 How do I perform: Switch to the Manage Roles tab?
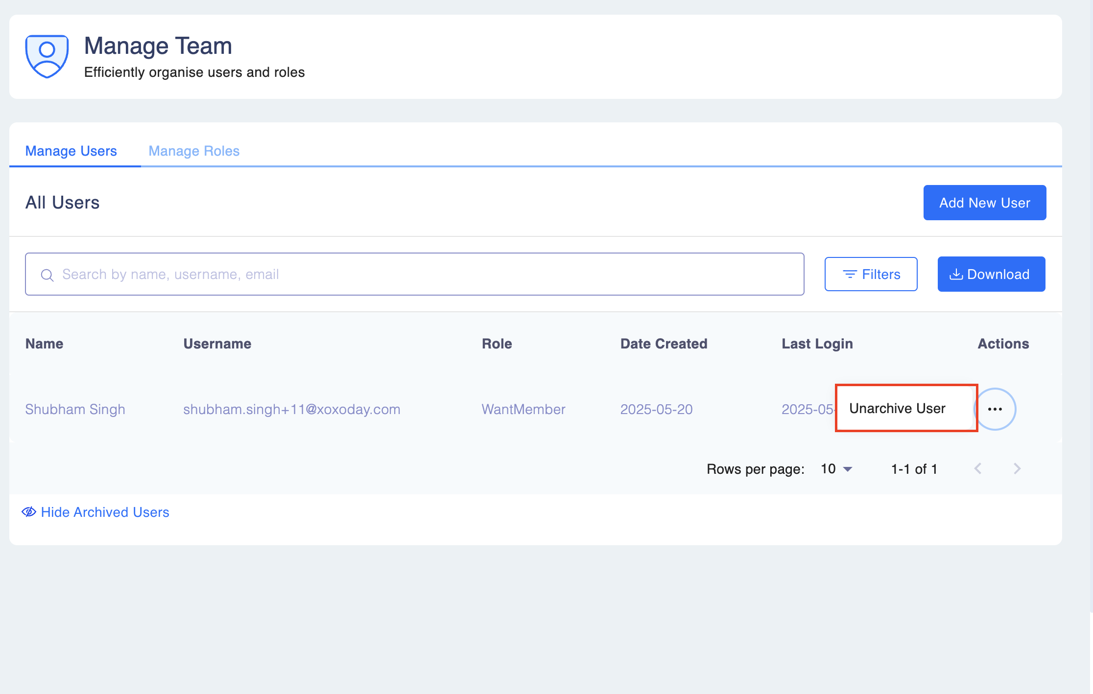[x=194, y=151]
